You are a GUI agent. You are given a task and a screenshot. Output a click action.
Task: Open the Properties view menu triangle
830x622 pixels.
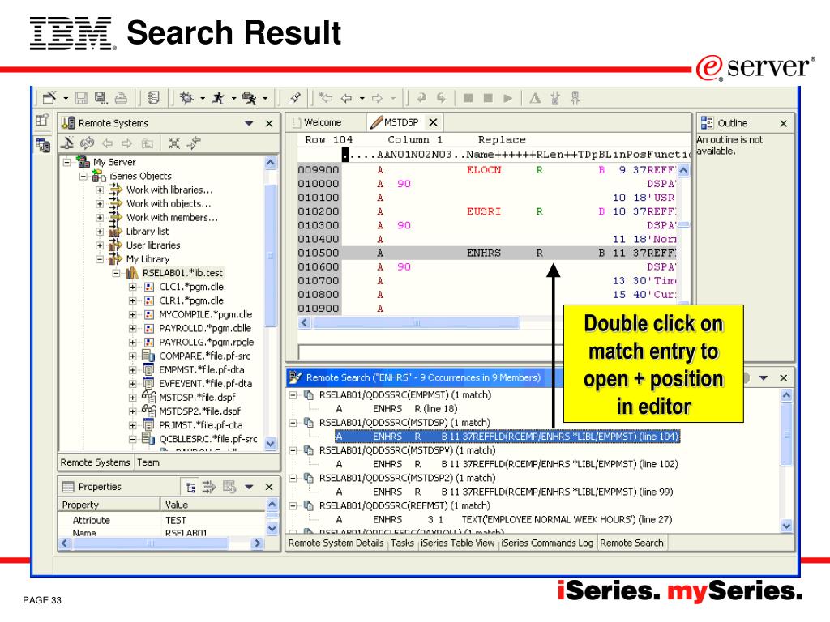pyautogui.click(x=249, y=487)
